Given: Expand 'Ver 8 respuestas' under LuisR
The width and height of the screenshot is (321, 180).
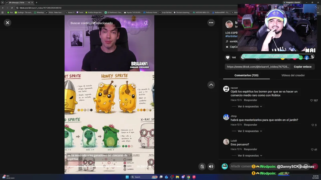Looking at the screenshot, I should [250, 155].
